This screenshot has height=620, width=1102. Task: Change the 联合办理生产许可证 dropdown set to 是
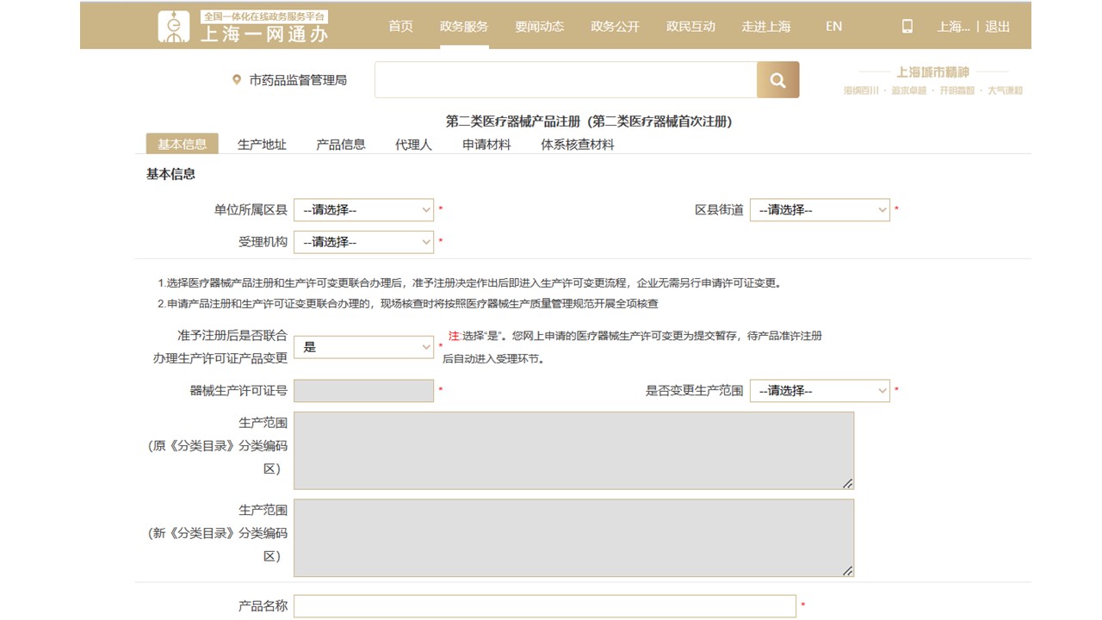(x=363, y=347)
